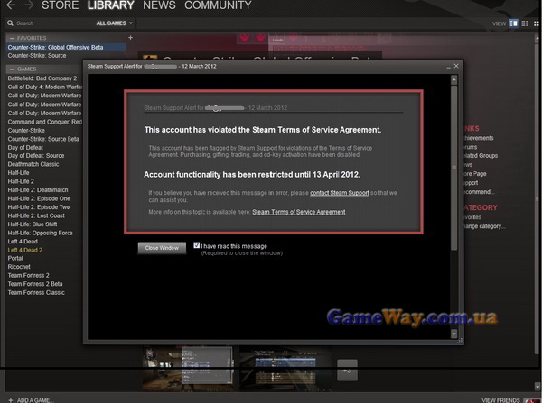Click the back navigation arrow
The width and height of the screenshot is (542, 403).
pyautogui.click(x=10, y=5)
